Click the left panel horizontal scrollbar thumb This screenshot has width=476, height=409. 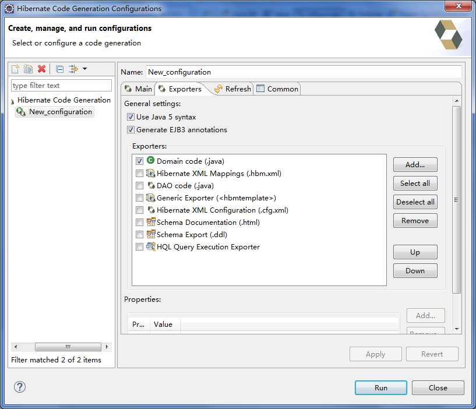coord(68,347)
